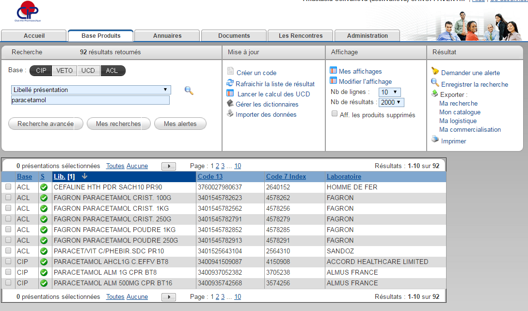528x311 pixels.
Task: Check the PARACETAMOL ALM 1G CPR checkbox
Action: (x=8, y=272)
